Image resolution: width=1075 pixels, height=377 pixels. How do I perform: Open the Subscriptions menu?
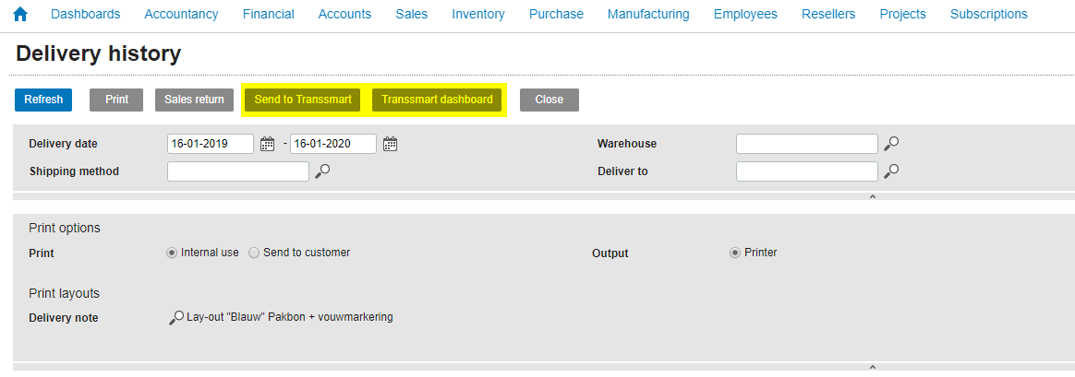(x=988, y=14)
